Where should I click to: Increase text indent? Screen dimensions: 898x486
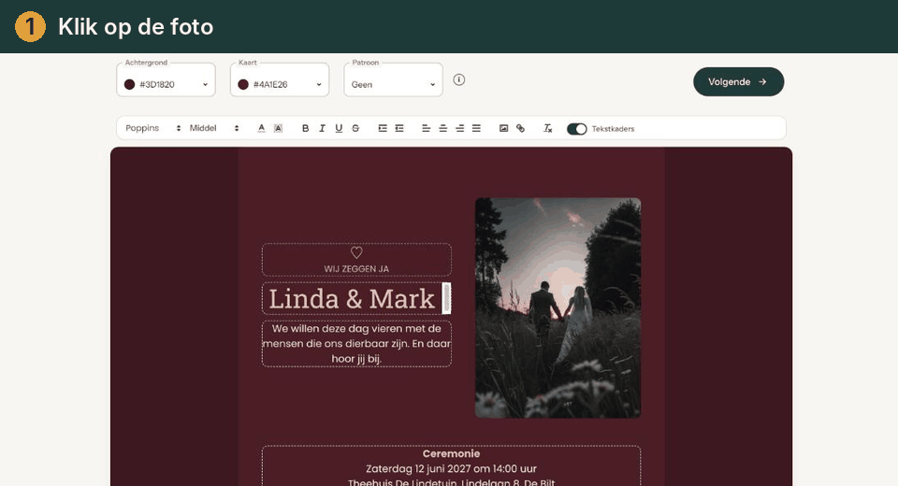click(383, 128)
